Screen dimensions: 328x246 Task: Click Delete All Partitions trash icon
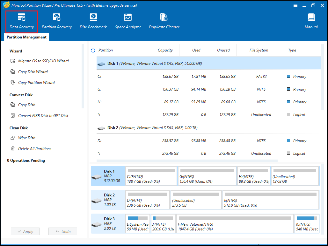coord(13,148)
